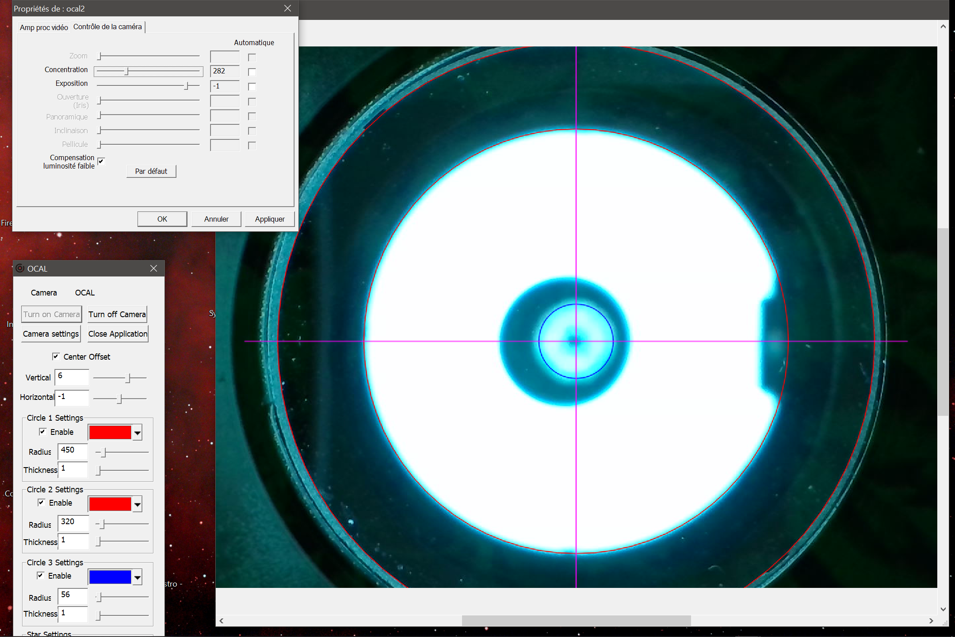The image size is (955, 637).
Task: Enable automatic Exposition checkbox
Action: [252, 87]
